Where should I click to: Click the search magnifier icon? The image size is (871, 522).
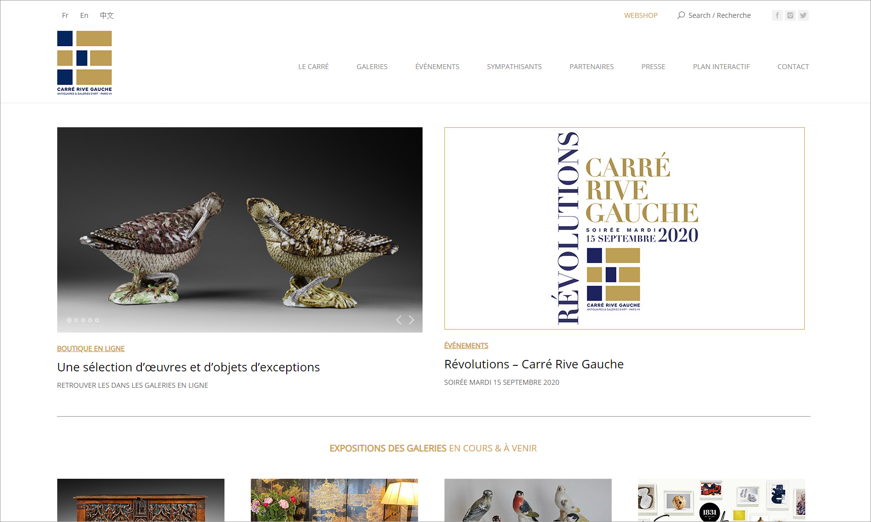pyautogui.click(x=681, y=15)
